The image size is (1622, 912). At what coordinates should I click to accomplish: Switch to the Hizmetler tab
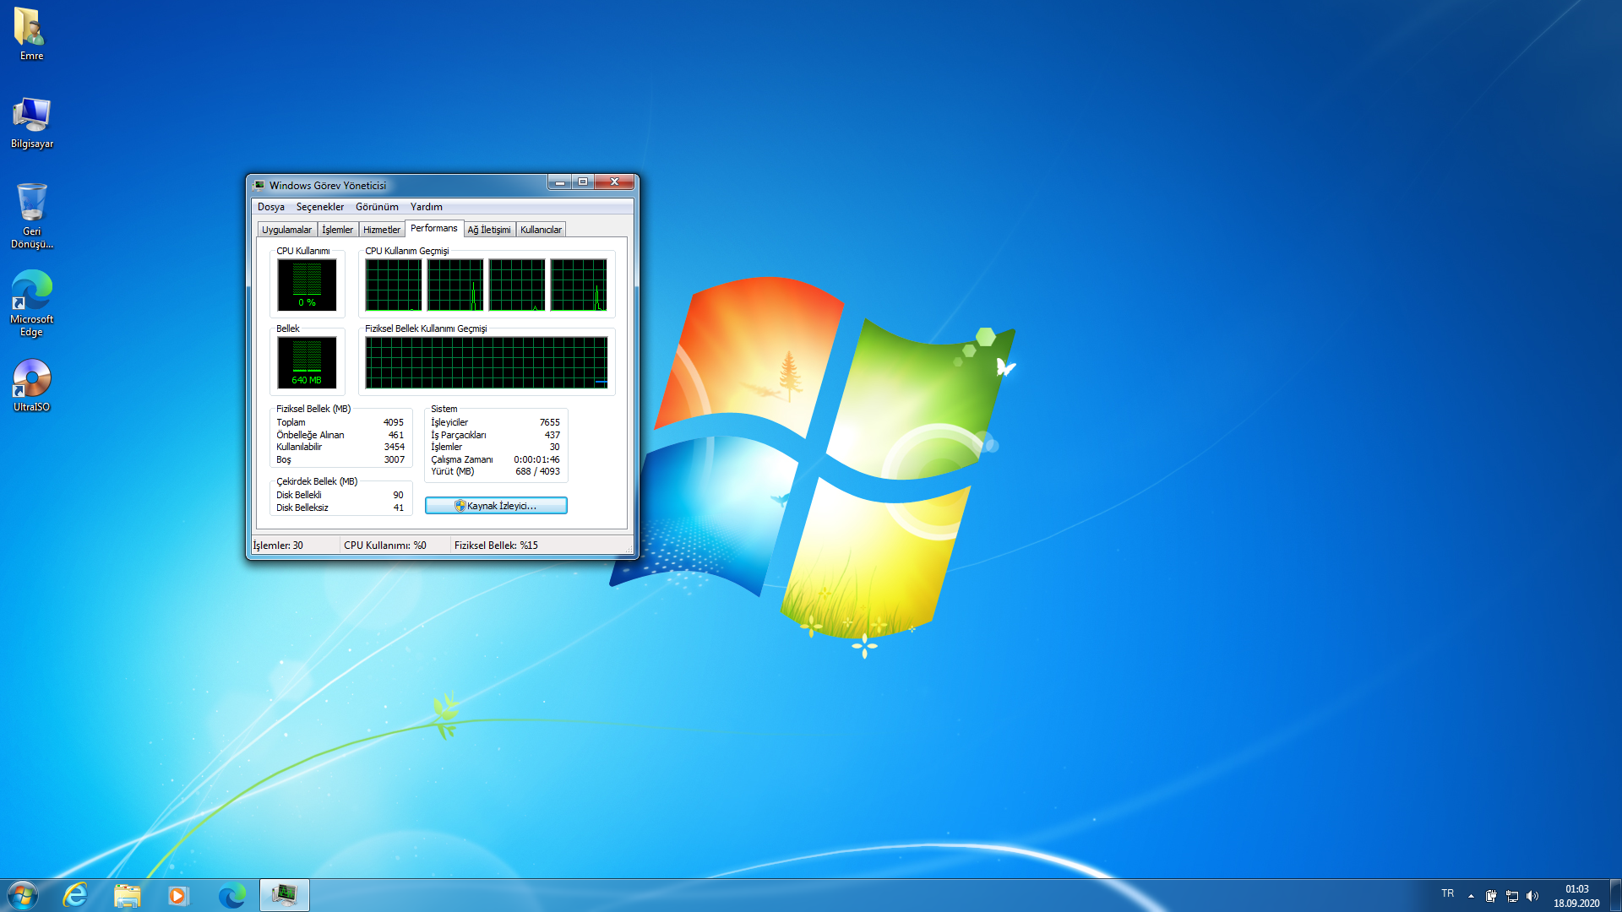pyautogui.click(x=382, y=230)
